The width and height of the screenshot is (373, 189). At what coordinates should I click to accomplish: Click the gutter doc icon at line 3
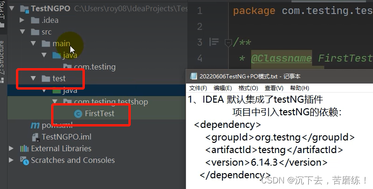coord(214,42)
